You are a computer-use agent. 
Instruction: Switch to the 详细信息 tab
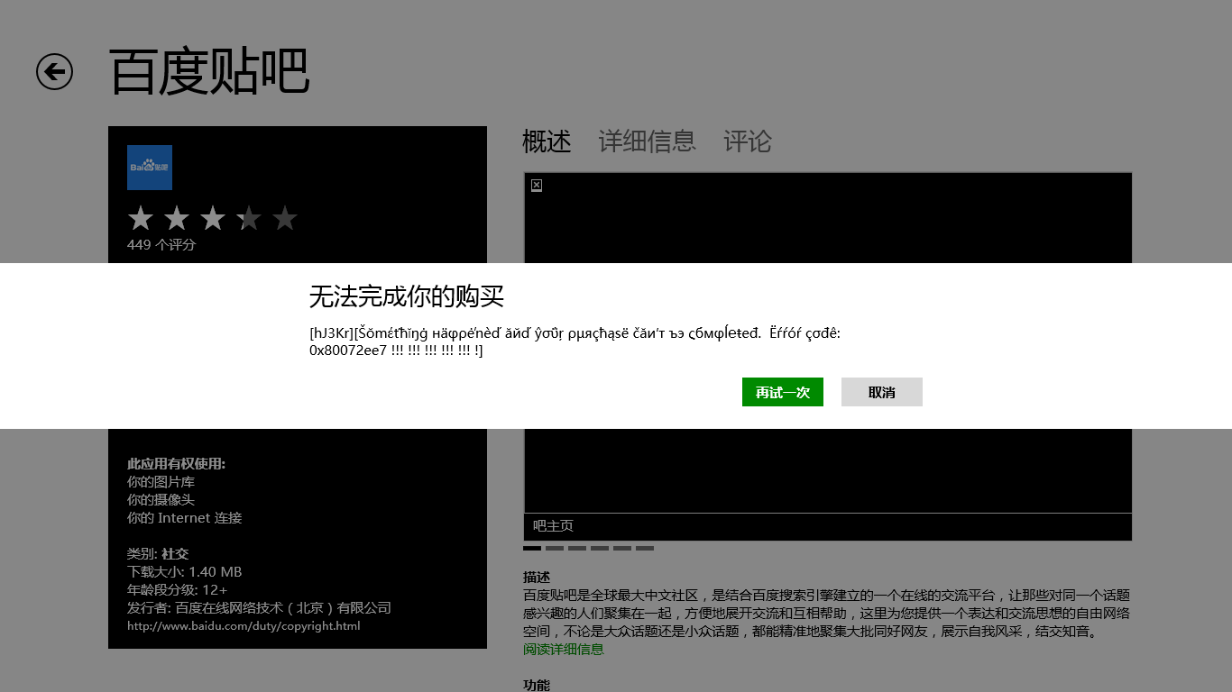(648, 141)
